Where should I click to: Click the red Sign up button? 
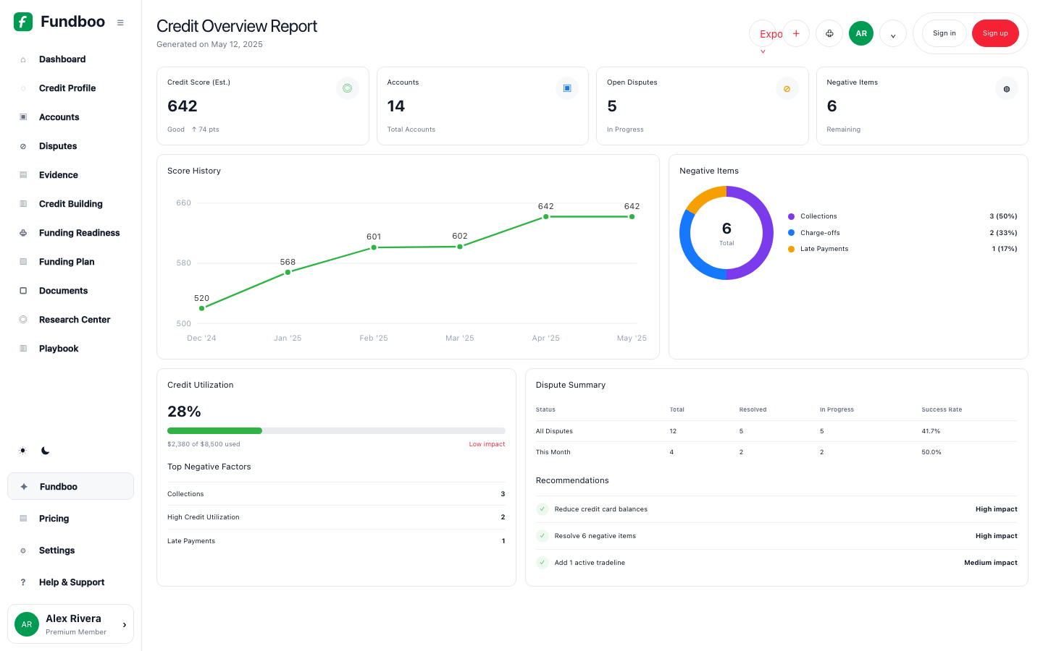pyautogui.click(x=995, y=33)
